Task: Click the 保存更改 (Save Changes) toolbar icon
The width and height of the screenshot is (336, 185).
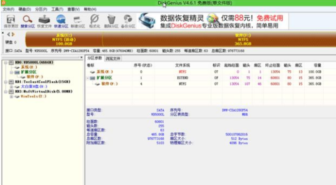Action: (11, 21)
